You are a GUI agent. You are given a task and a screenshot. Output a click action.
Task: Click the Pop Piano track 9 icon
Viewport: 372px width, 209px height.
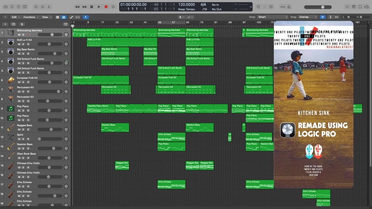click(x=11, y=109)
